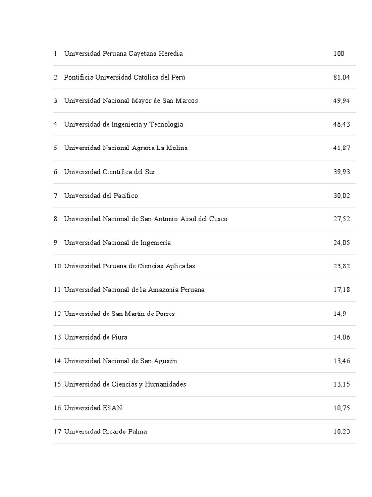Click the score 10,23 in last row
This screenshot has height=497, width=372.
pos(341,431)
